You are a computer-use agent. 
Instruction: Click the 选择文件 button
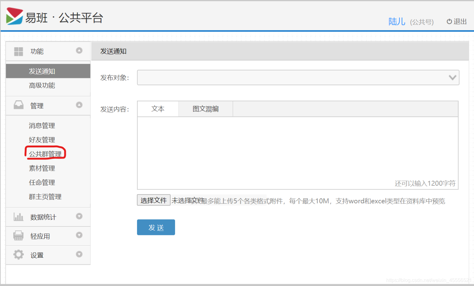click(154, 200)
